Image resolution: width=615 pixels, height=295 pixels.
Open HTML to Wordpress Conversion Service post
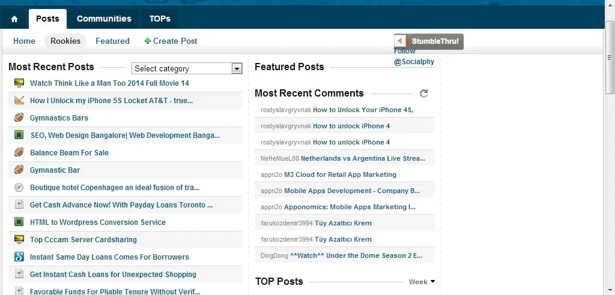coord(98,222)
